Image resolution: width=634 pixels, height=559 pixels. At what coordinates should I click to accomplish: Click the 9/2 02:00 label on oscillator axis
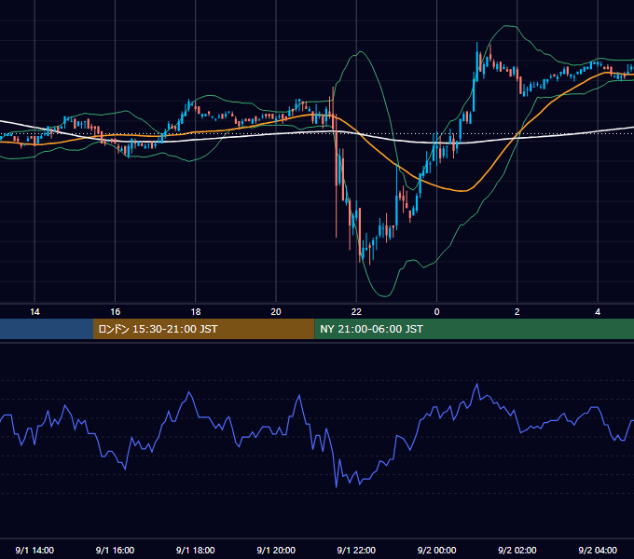[x=517, y=551]
